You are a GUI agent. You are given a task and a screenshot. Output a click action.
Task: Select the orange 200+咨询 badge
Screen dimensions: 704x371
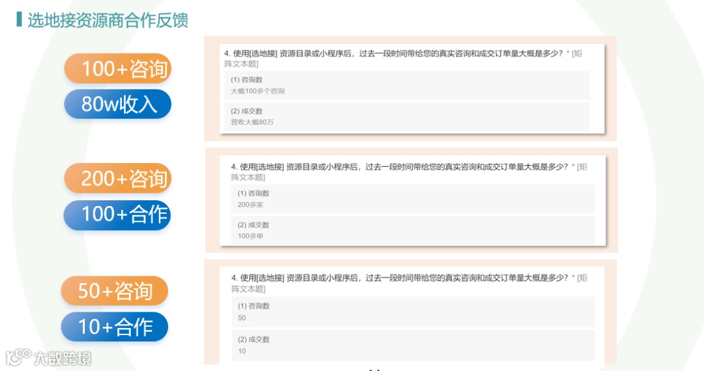click(x=117, y=178)
